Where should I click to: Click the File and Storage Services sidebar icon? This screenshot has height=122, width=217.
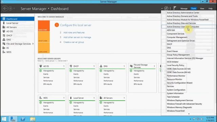[x=4, y=44]
